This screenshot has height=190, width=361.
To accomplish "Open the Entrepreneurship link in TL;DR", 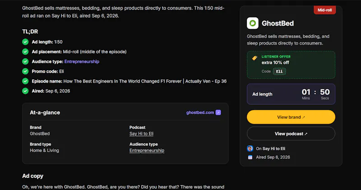I will pos(82,61).
